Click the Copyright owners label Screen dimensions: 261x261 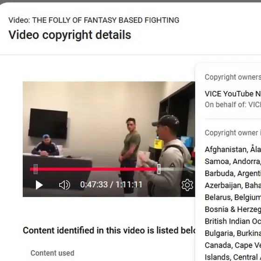coord(233,77)
